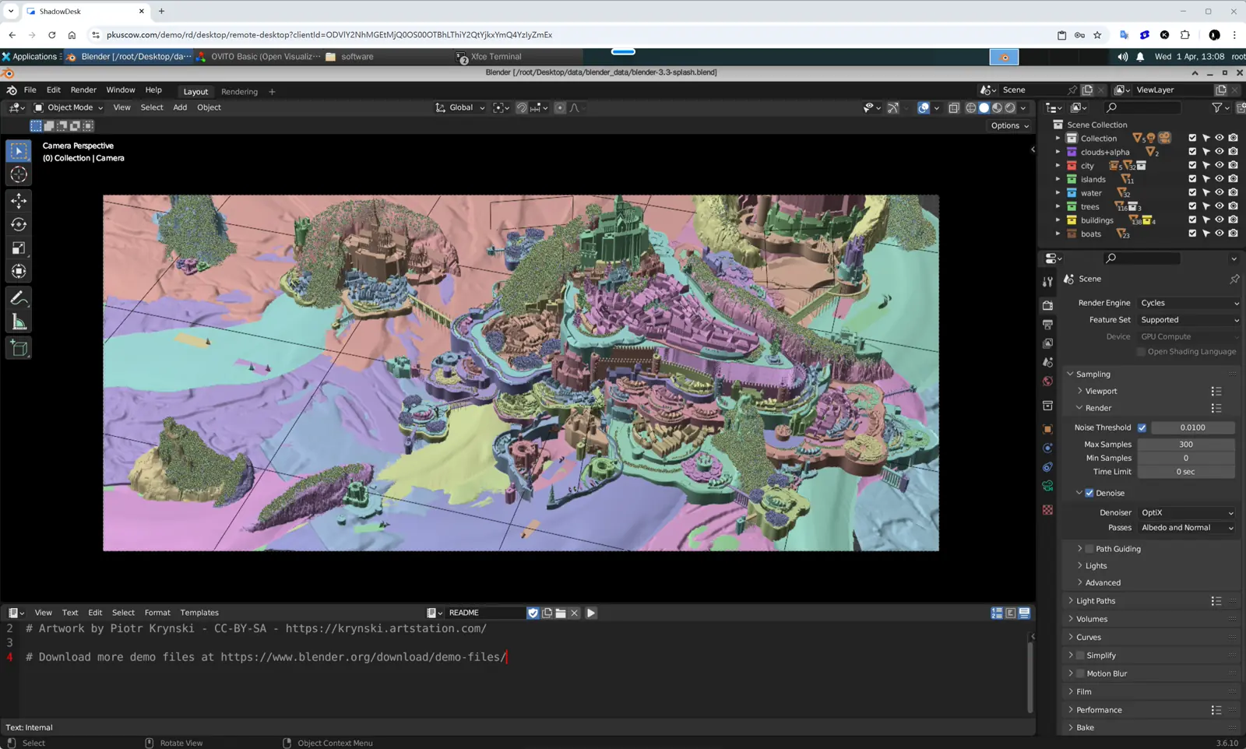Open the World properties tab
Image resolution: width=1246 pixels, height=749 pixels.
1047,382
